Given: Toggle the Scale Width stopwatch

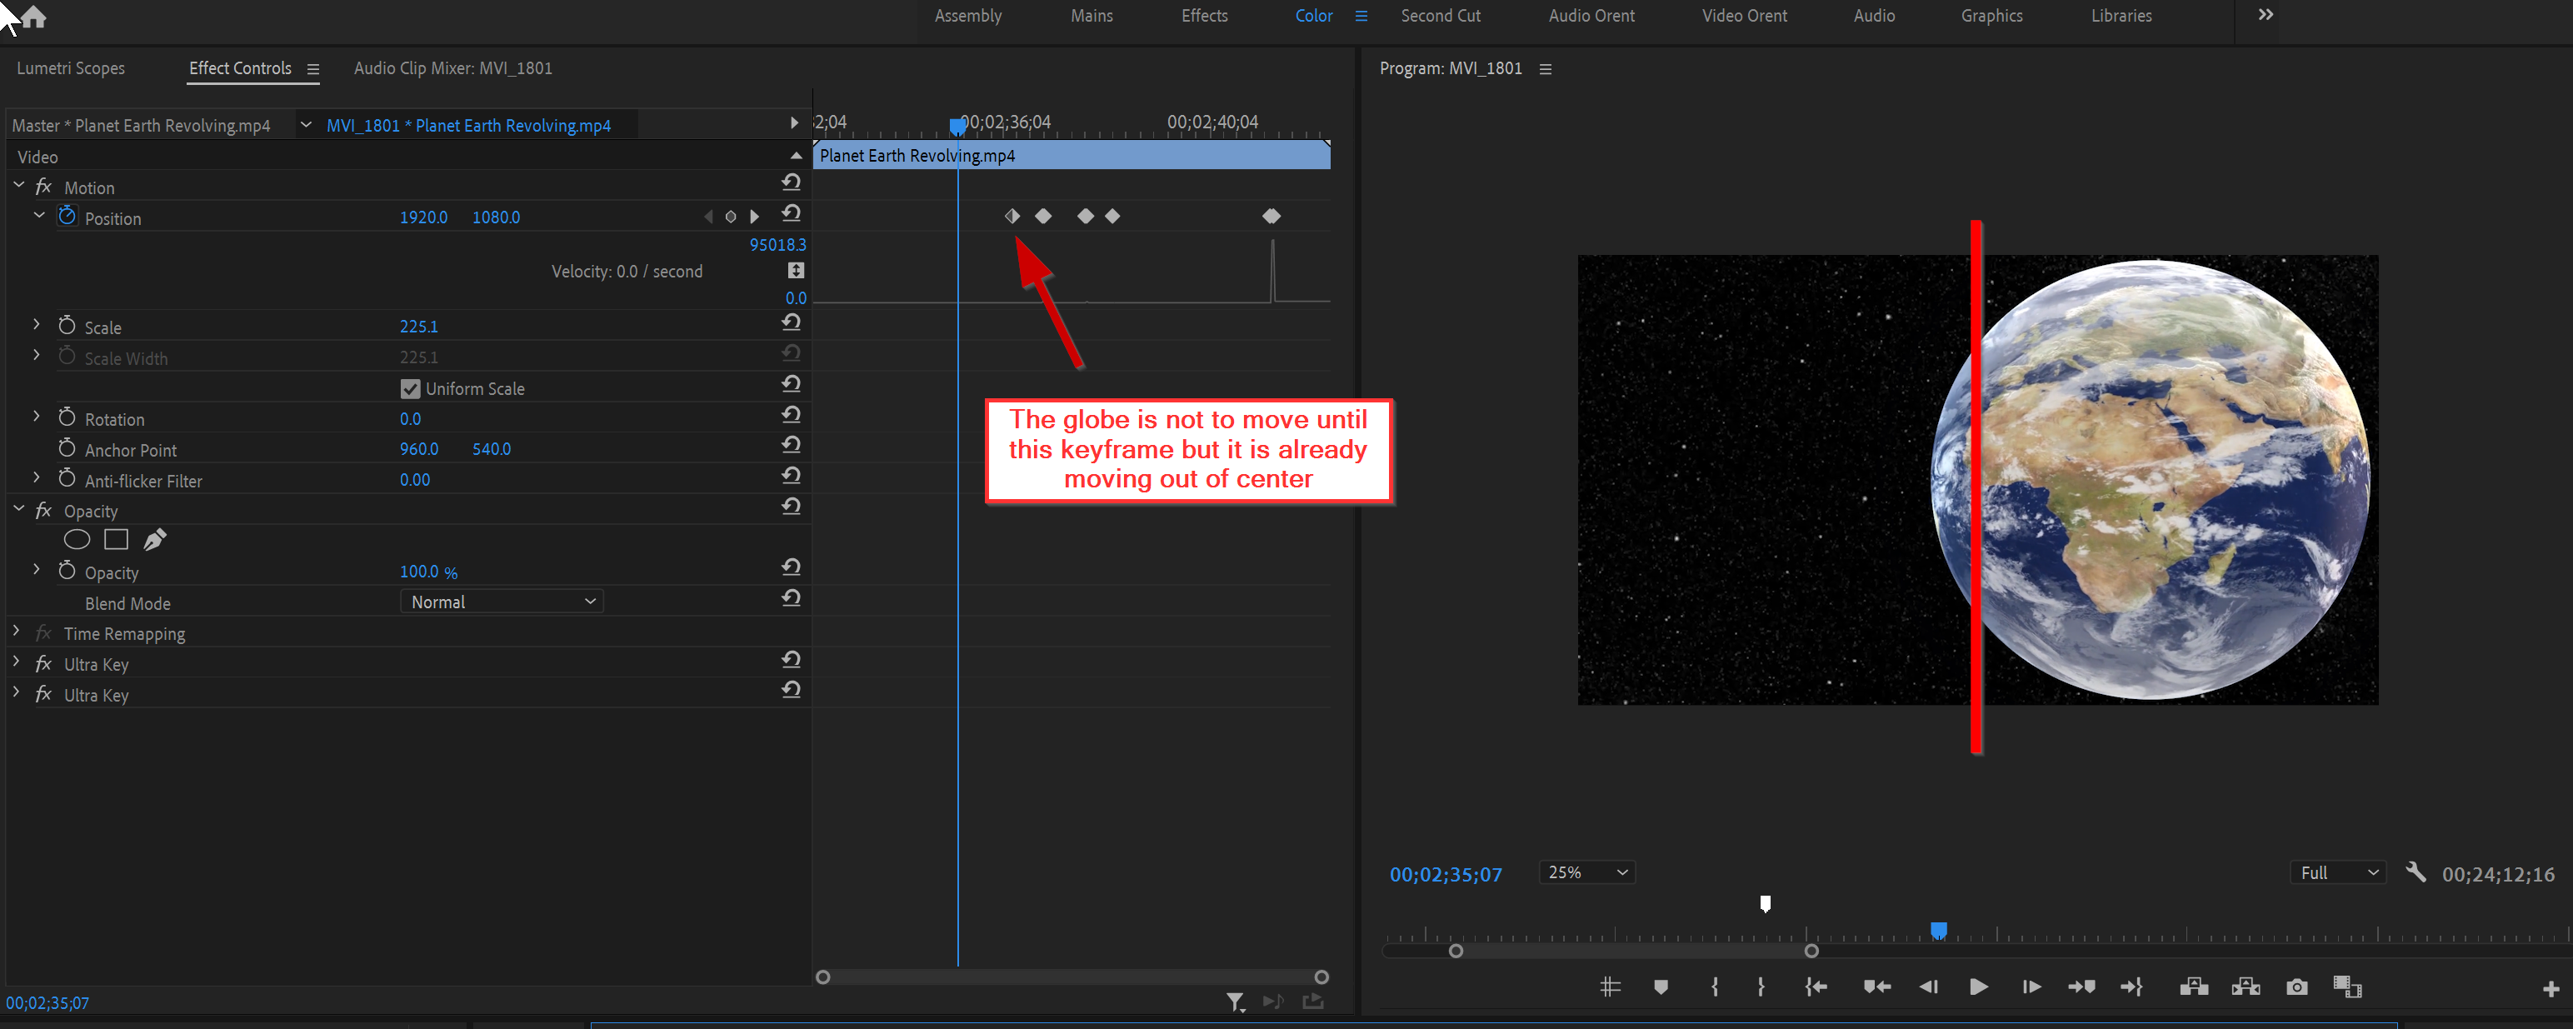Looking at the screenshot, I should (x=67, y=356).
